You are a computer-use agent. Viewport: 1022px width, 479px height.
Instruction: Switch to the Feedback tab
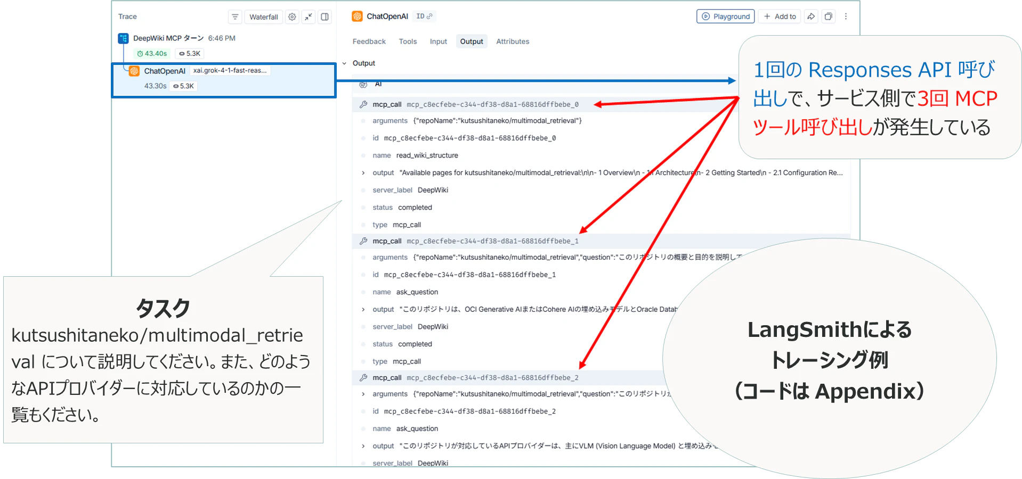tap(369, 42)
